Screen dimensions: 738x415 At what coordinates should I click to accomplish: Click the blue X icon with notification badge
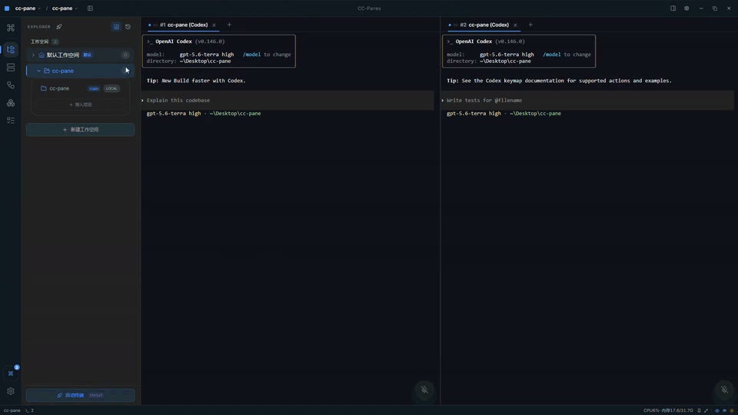pos(11,373)
